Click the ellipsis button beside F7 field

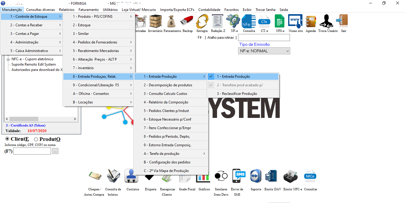55,151
